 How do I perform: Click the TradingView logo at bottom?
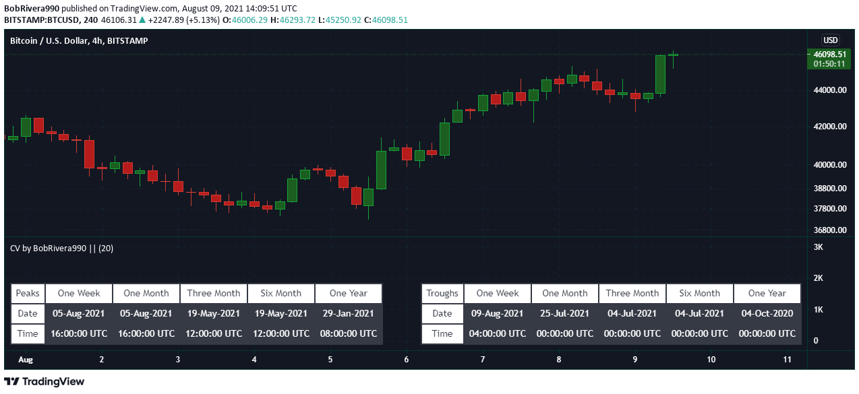45,382
